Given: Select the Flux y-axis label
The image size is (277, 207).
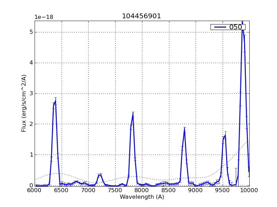Looking at the screenshot, I should [24, 103].
